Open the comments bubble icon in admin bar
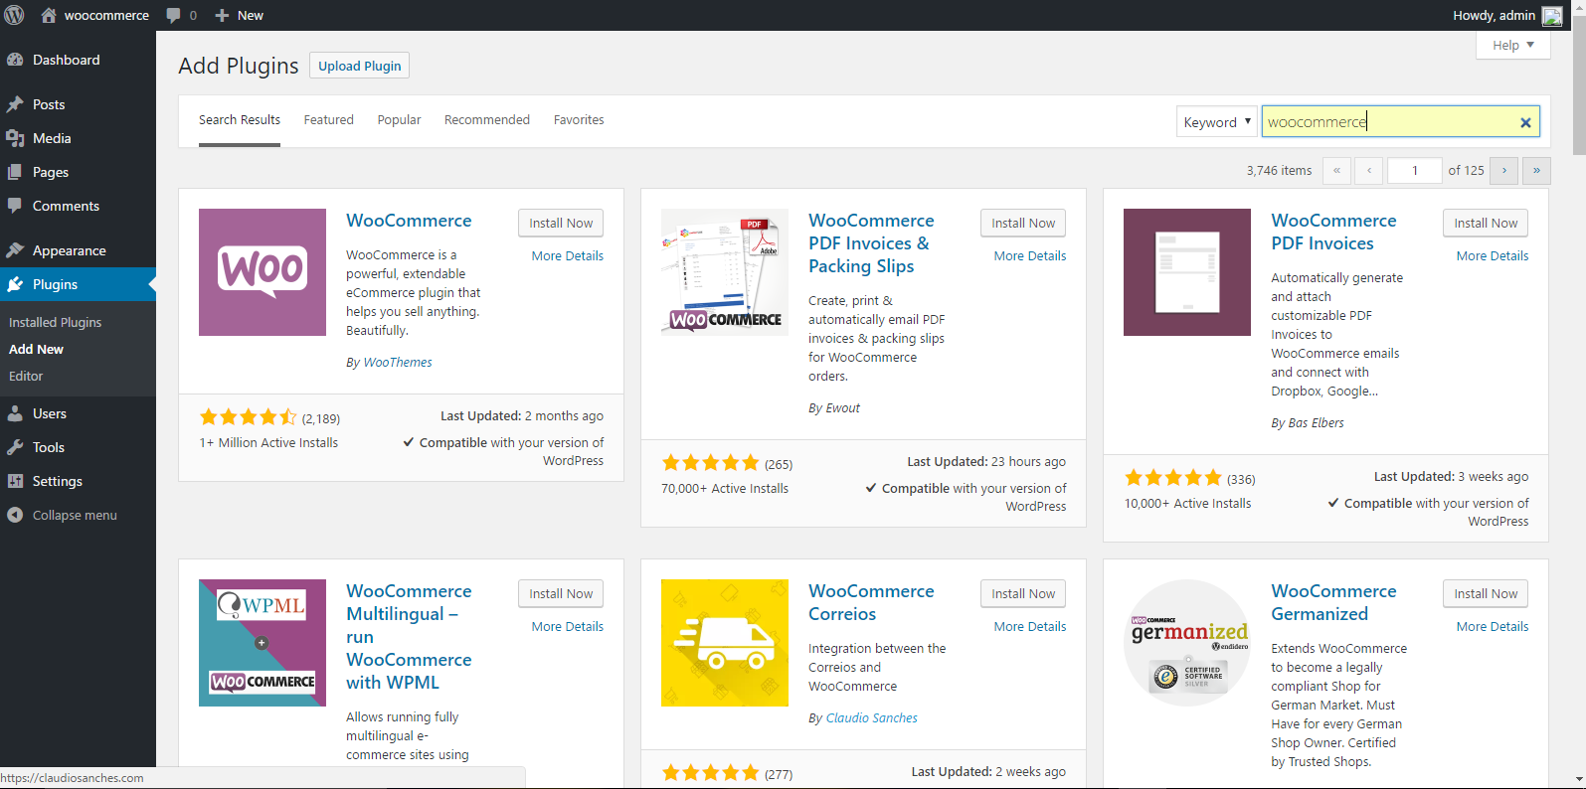 [x=174, y=15]
